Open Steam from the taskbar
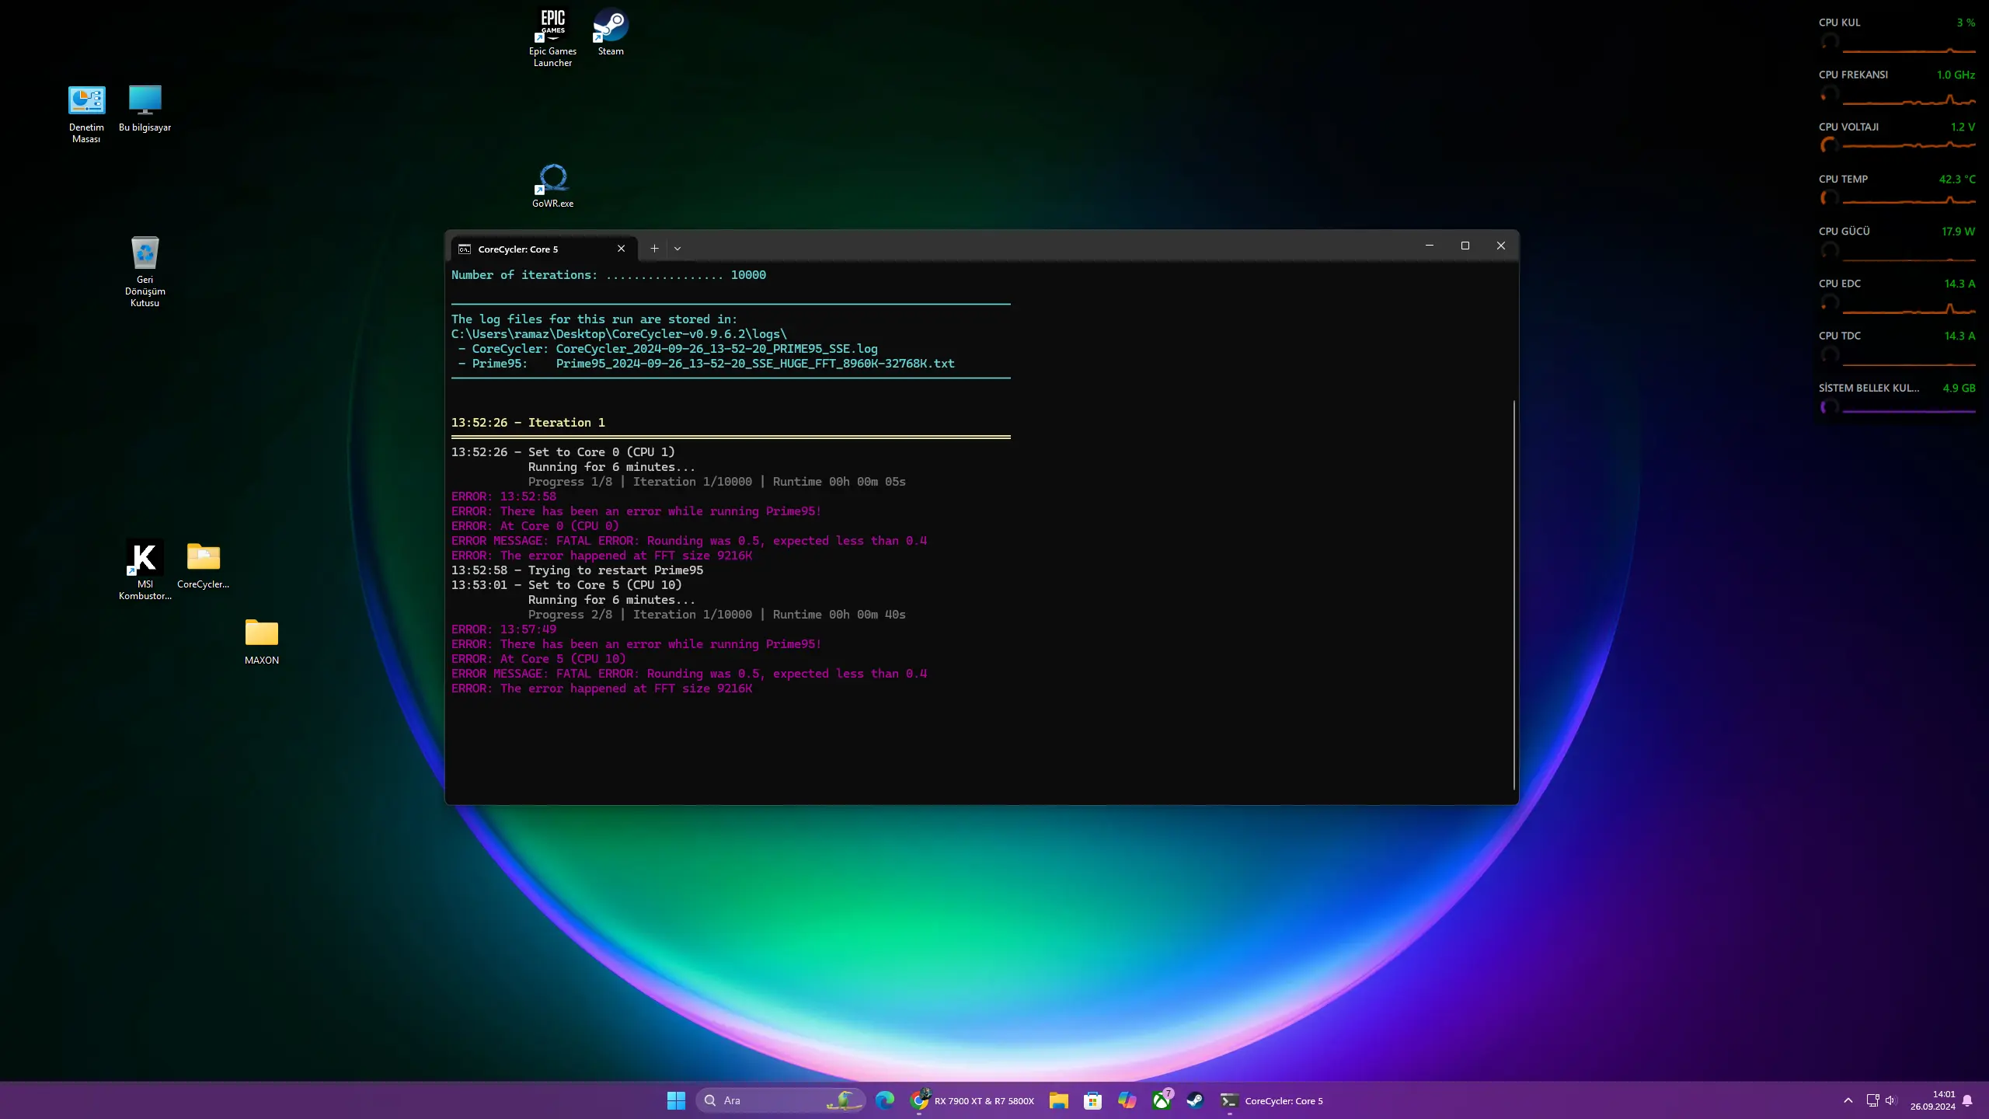The image size is (1989, 1119). [x=1196, y=1100]
